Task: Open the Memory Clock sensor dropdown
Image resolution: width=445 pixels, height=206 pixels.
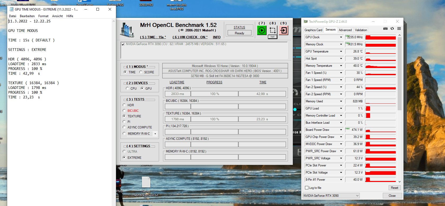Action: (341, 44)
